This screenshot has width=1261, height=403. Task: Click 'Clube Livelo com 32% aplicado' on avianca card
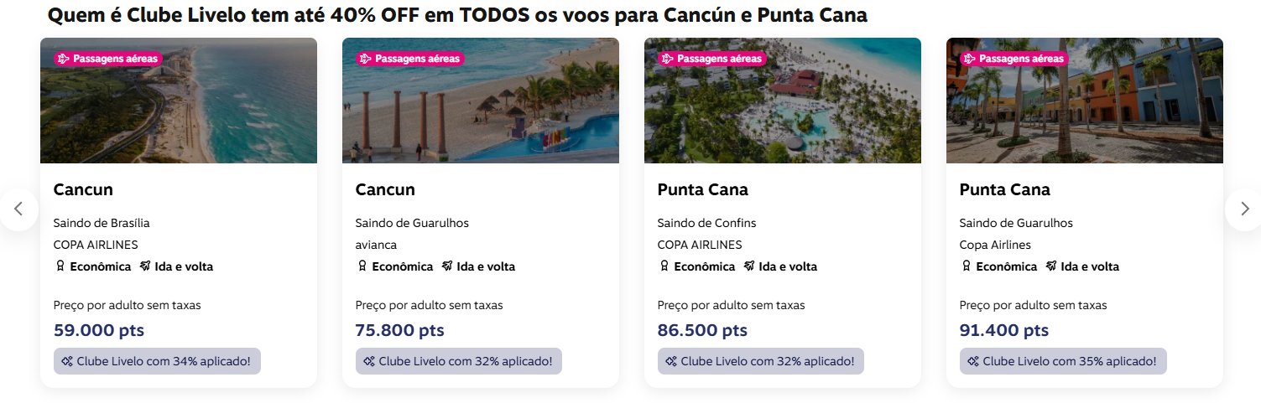tap(459, 361)
